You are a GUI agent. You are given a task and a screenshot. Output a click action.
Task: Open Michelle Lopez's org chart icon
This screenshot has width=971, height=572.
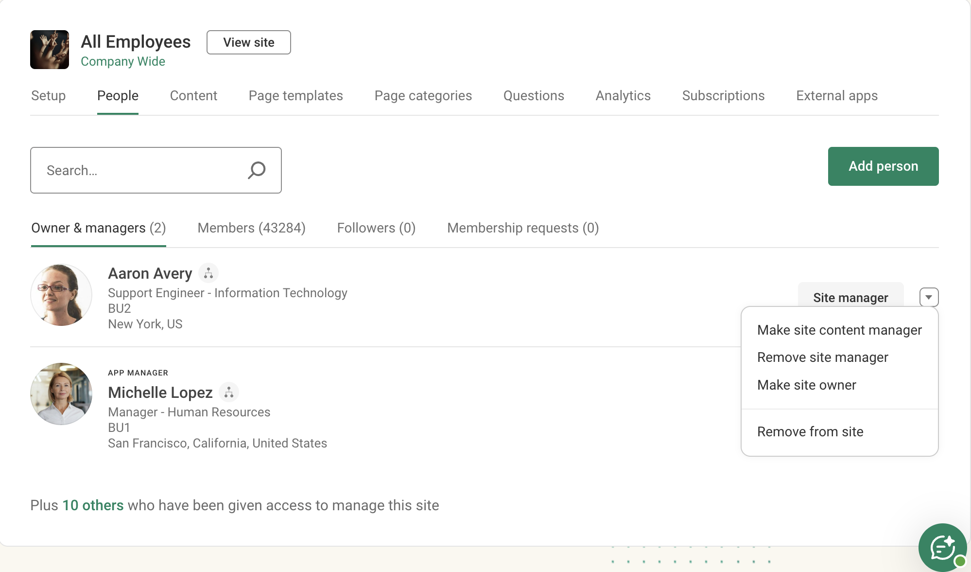[x=229, y=392]
